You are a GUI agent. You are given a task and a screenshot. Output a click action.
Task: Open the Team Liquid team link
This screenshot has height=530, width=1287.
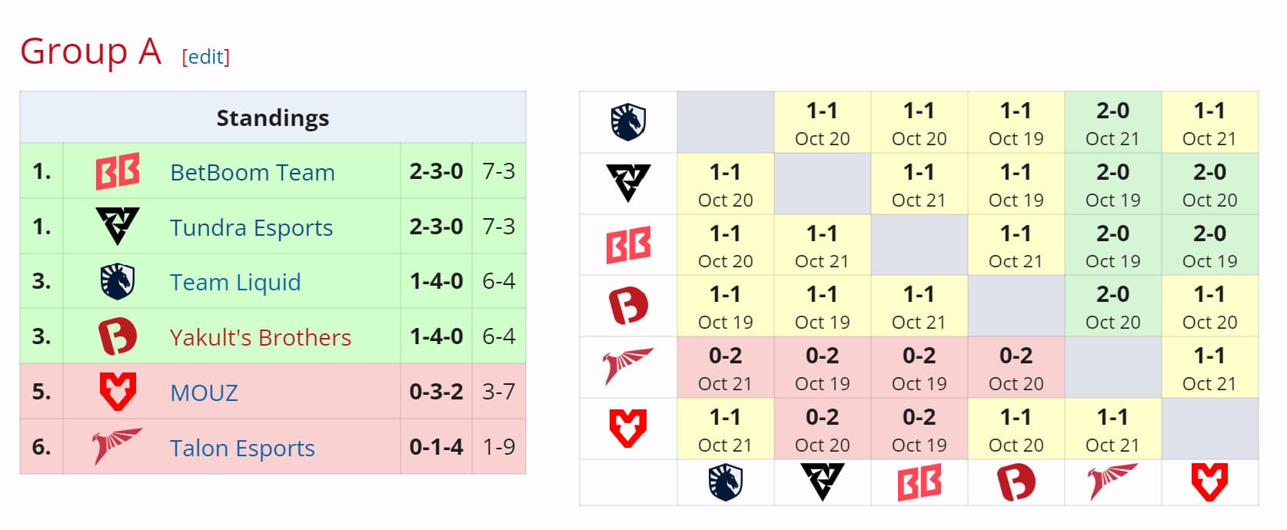(x=234, y=283)
